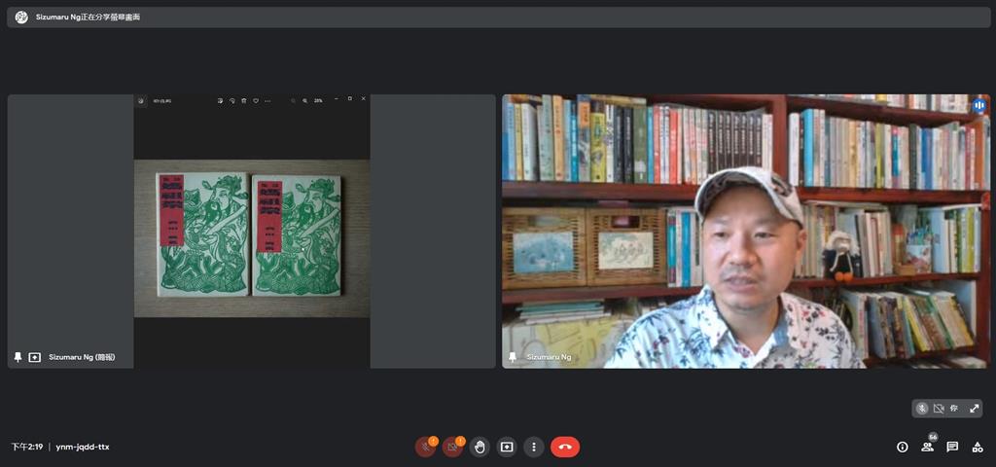996x467 pixels.
Task: Click the camera-off icon in floating toolbar
Action: [x=939, y=409]
